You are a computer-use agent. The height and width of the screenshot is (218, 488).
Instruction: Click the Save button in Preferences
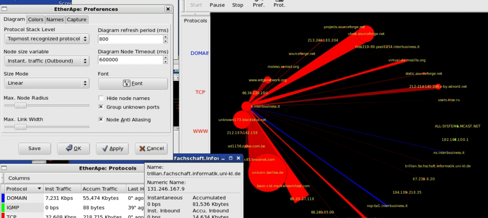(x=34, y=148)
